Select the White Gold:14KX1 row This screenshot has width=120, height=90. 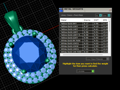click(x=84, y=49)
